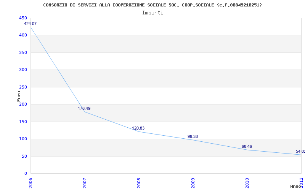
Task: Click the Importi subtitle
Action: pyautogui.click(x=152, y=13)
